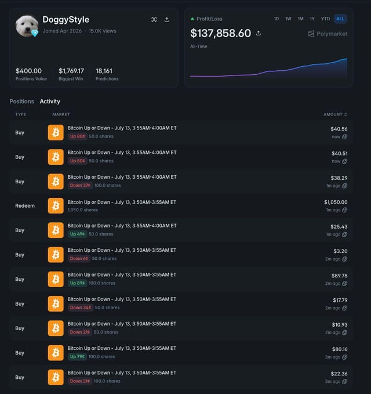Viewport: 371px width, 394px height.
Task: Switch to the Activity tab
Action: (x=50, y=102)
